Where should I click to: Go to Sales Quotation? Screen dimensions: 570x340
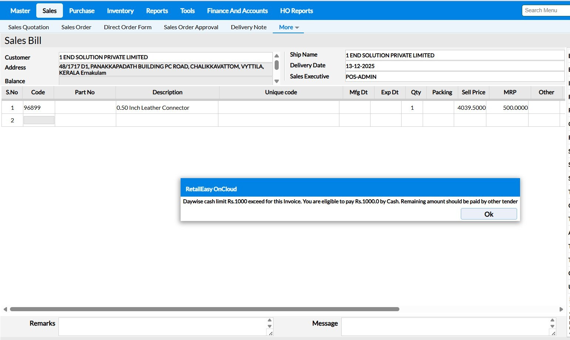tap(28, 27)
